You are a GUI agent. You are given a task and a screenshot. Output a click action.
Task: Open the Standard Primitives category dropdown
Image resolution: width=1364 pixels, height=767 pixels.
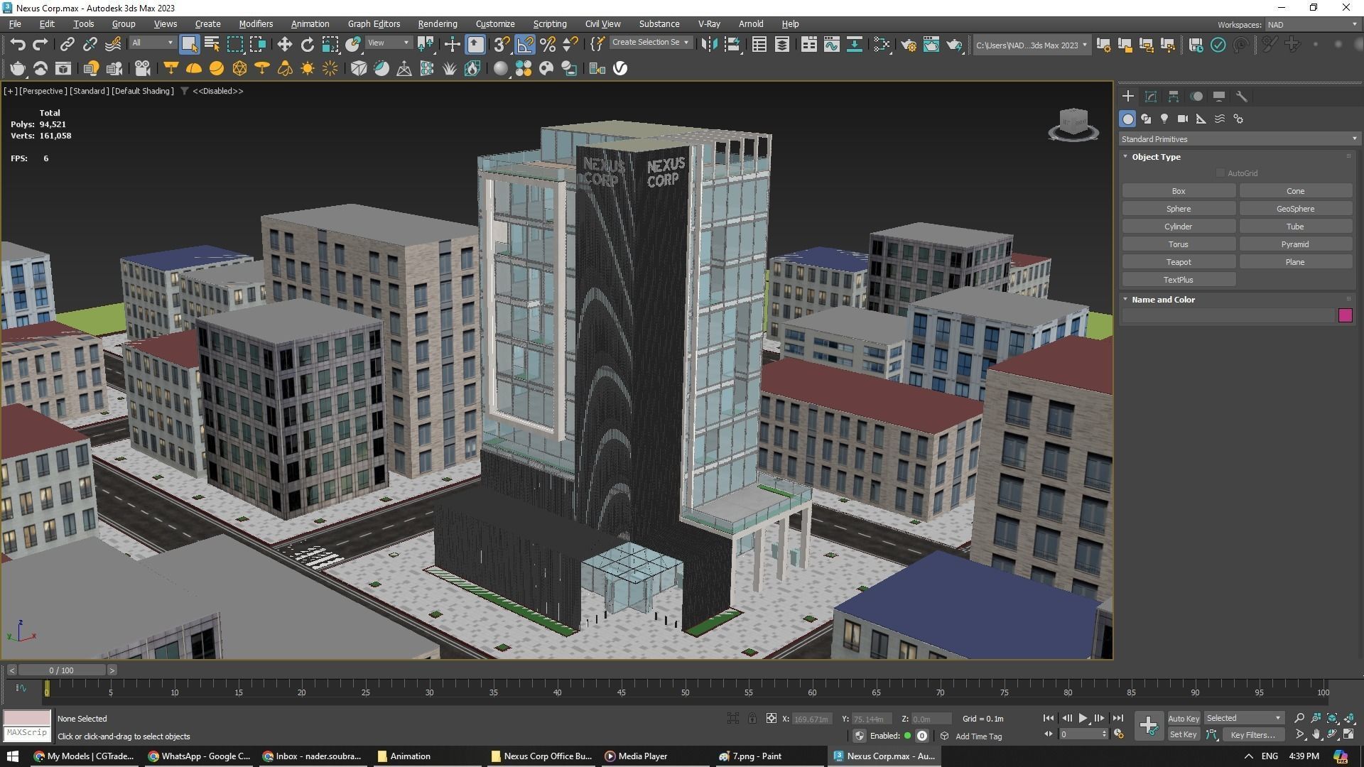(1238, 139)
